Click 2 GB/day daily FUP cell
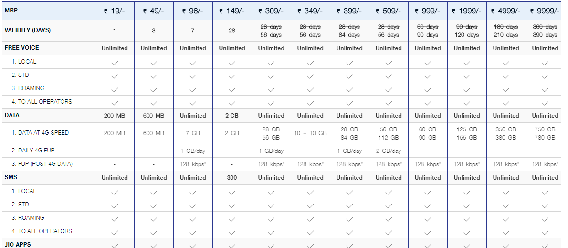568x248 pixels. click(x=389, y=151)
